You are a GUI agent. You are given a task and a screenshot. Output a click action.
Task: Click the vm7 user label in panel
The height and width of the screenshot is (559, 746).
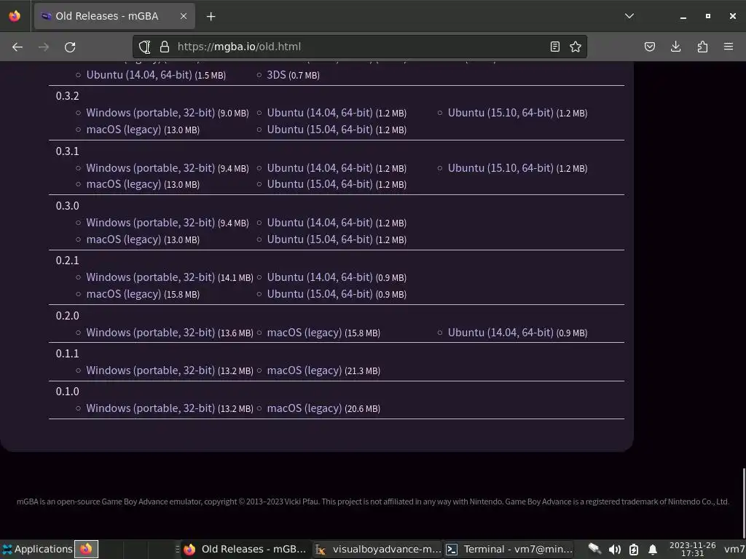pyautogui.click(x=734, y=549)
